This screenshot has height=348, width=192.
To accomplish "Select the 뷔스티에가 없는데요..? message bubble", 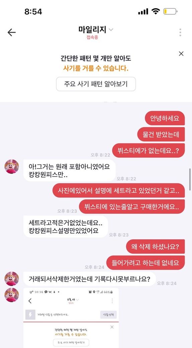I will 148,151.
